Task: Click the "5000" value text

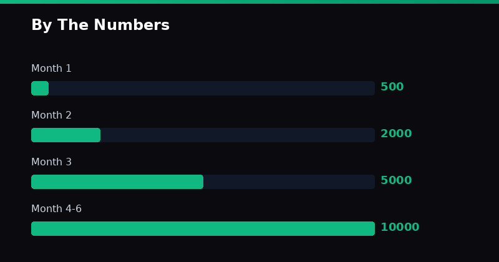Action: pos(396,181)
